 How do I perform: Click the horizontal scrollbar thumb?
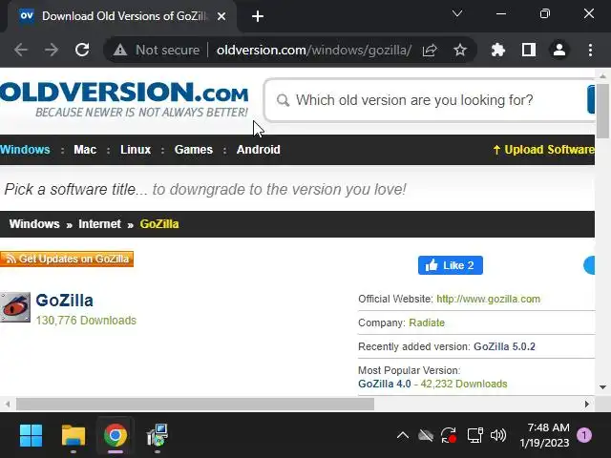point(195,404)
